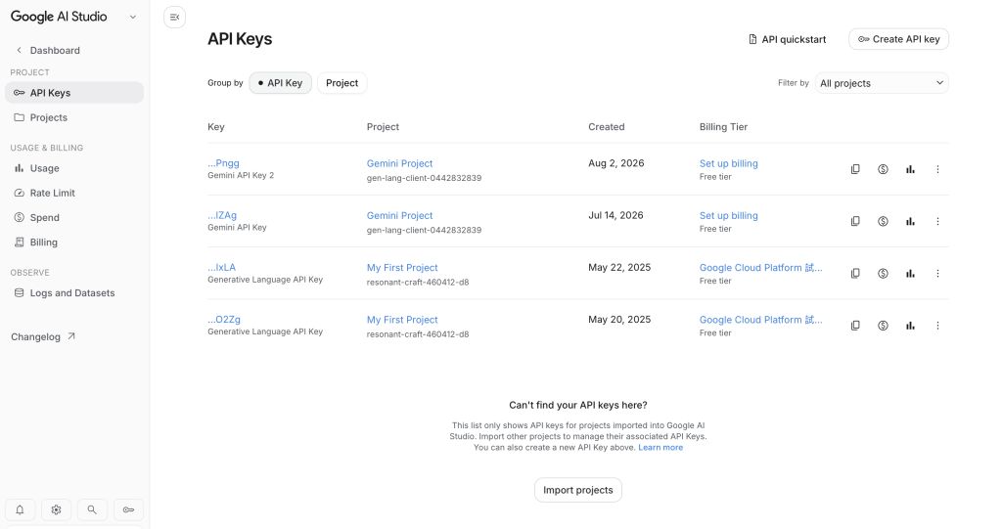
Task: Group keys by Project
Action: coord(342,83)
